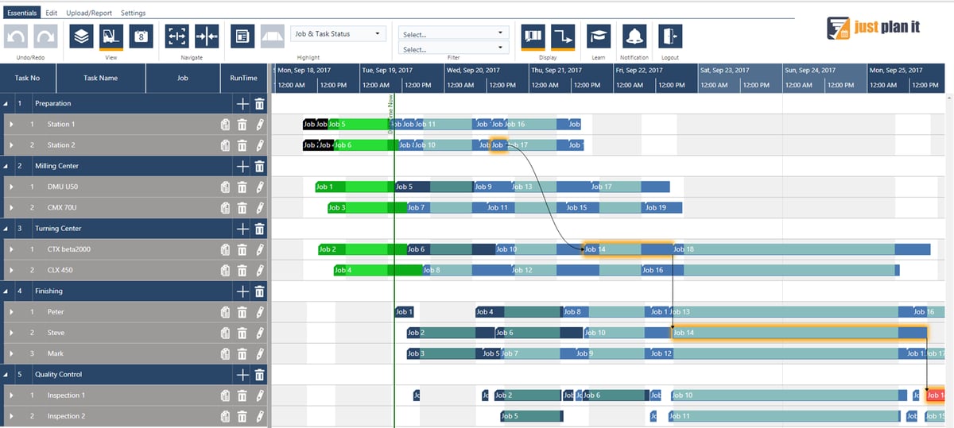Add a resource to Milling Center with plus
The image size is (954, 428).
242,166
